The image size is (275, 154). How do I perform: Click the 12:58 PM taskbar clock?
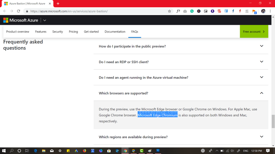click(x=256, y=151)
